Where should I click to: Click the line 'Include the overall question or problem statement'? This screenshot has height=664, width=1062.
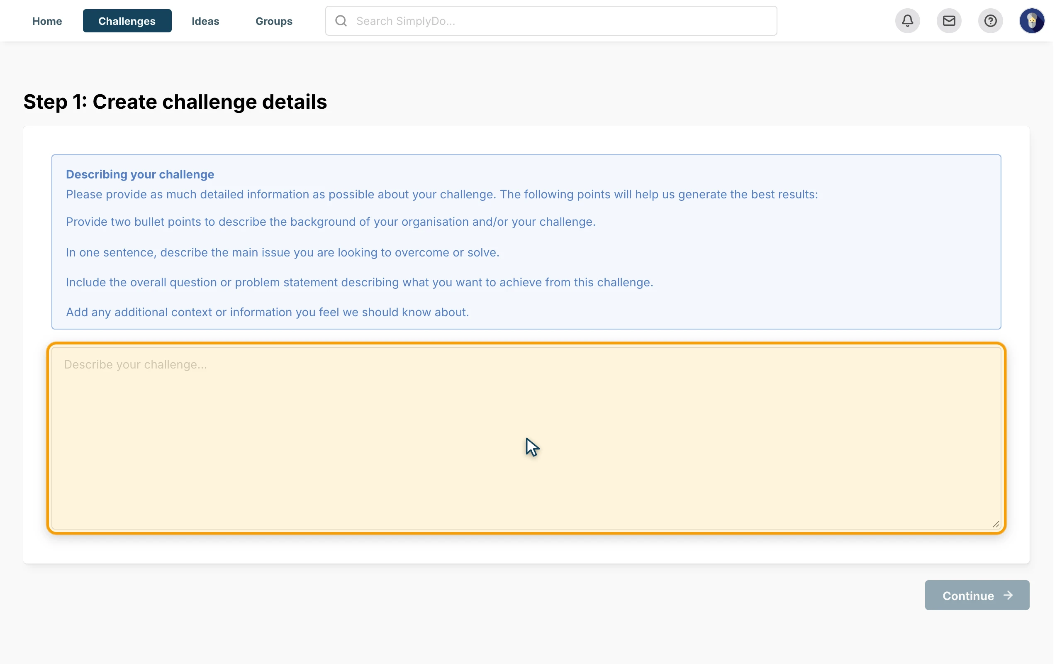[x=359, y=282]
